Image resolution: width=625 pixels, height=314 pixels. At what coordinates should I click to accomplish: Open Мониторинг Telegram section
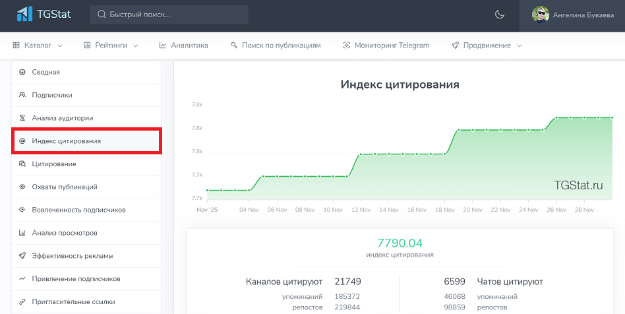coord(386,46)
